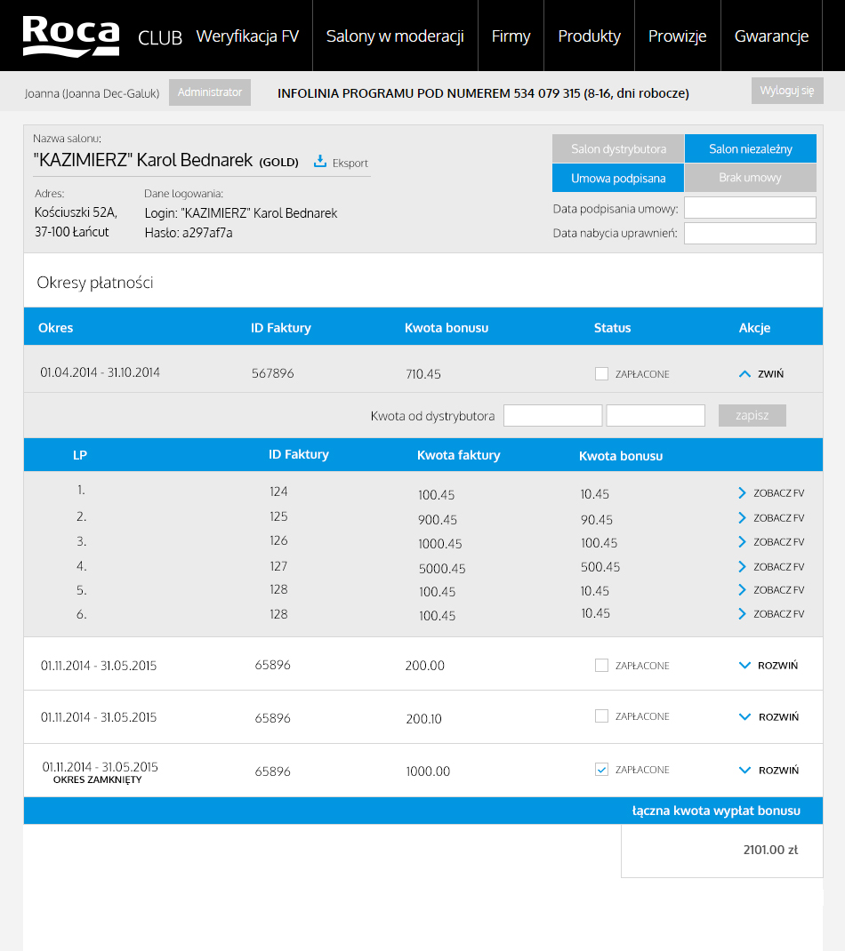
Task: Click salon name KAZIMIERZ Karol Bednarek heading
Action: click(x=142, y=160)
